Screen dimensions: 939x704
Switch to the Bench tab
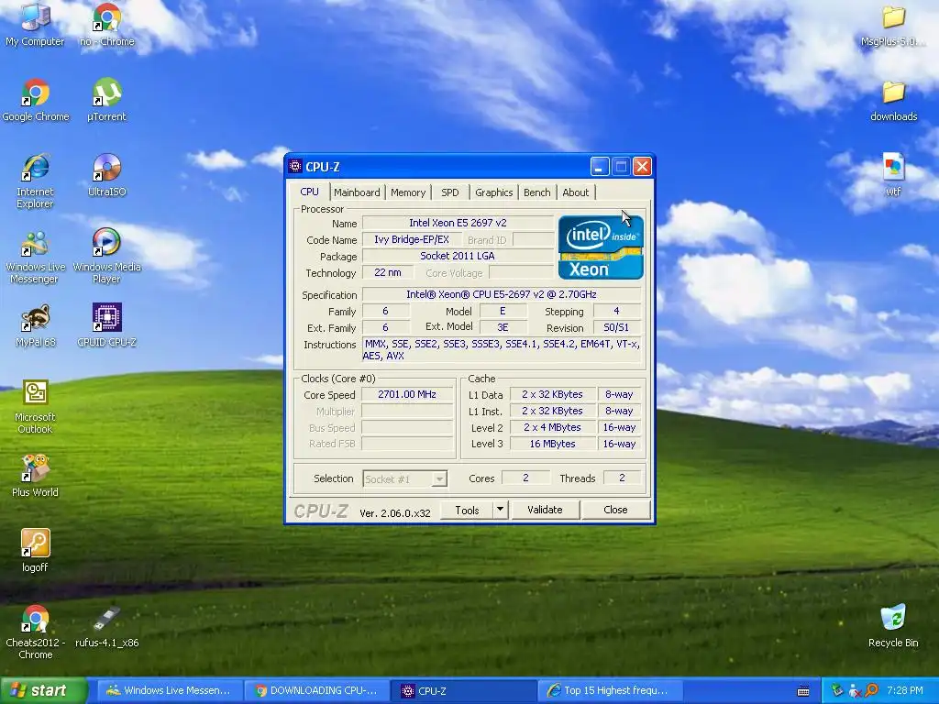tap(537, 192)
